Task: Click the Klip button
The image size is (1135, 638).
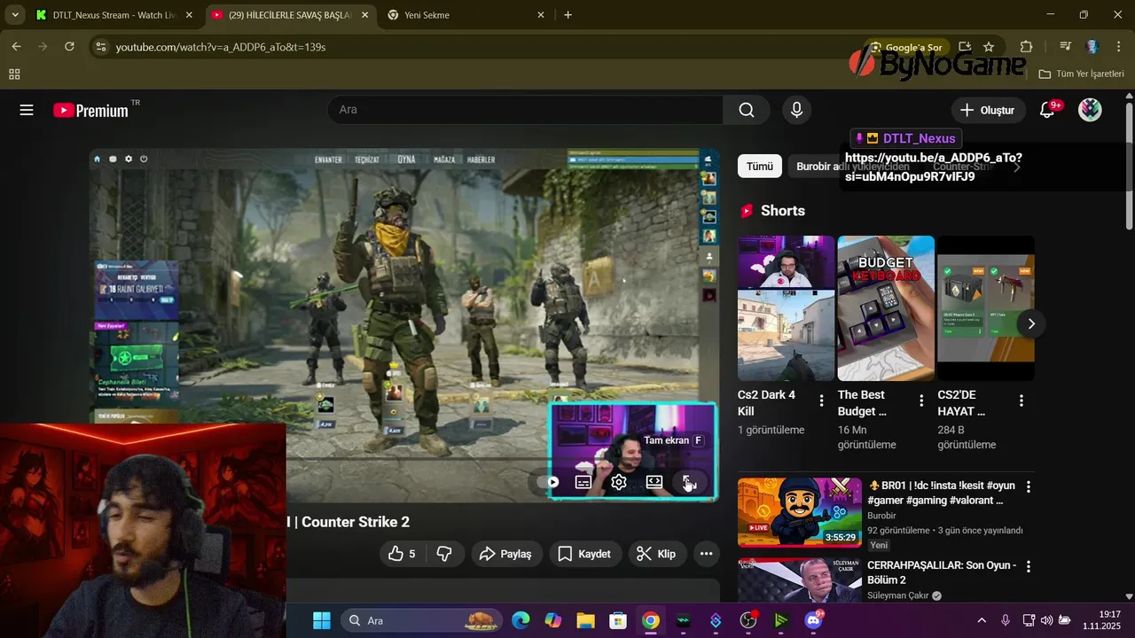Action: [656, 554]
